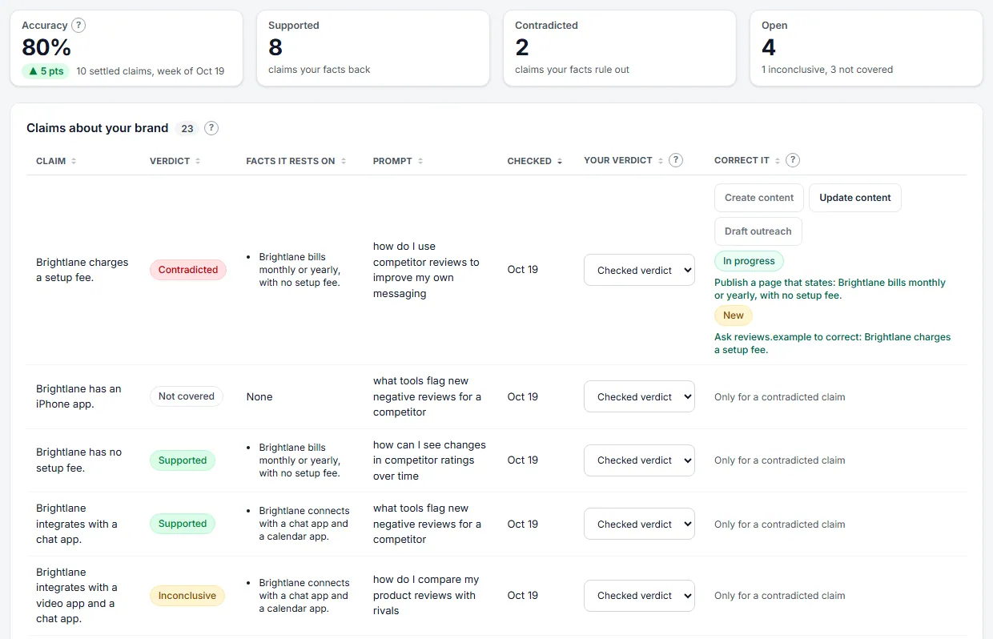
Task: Open the verdict dropdown for the no setup fee claim
Action: pyautogui.click(x=639, y=460)
